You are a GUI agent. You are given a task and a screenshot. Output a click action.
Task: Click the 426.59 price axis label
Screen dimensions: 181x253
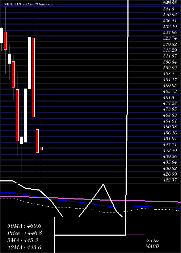(x=170, y=174)
